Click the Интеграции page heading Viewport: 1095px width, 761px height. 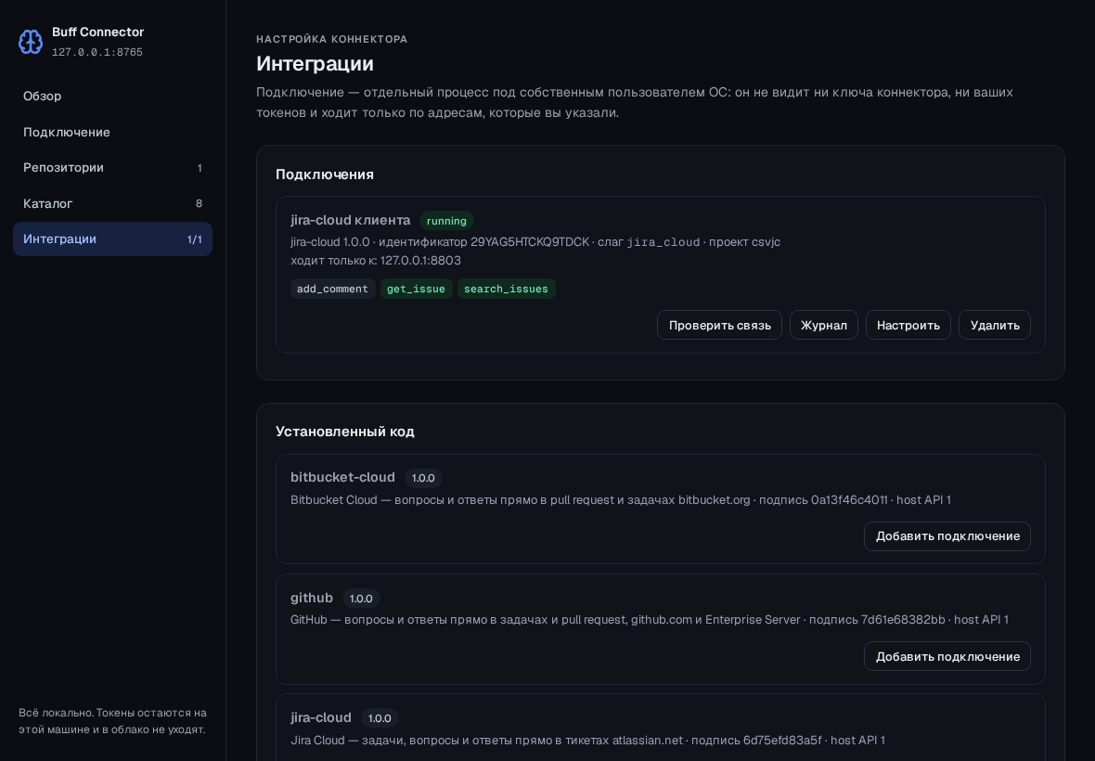click(x=315, y=63)
